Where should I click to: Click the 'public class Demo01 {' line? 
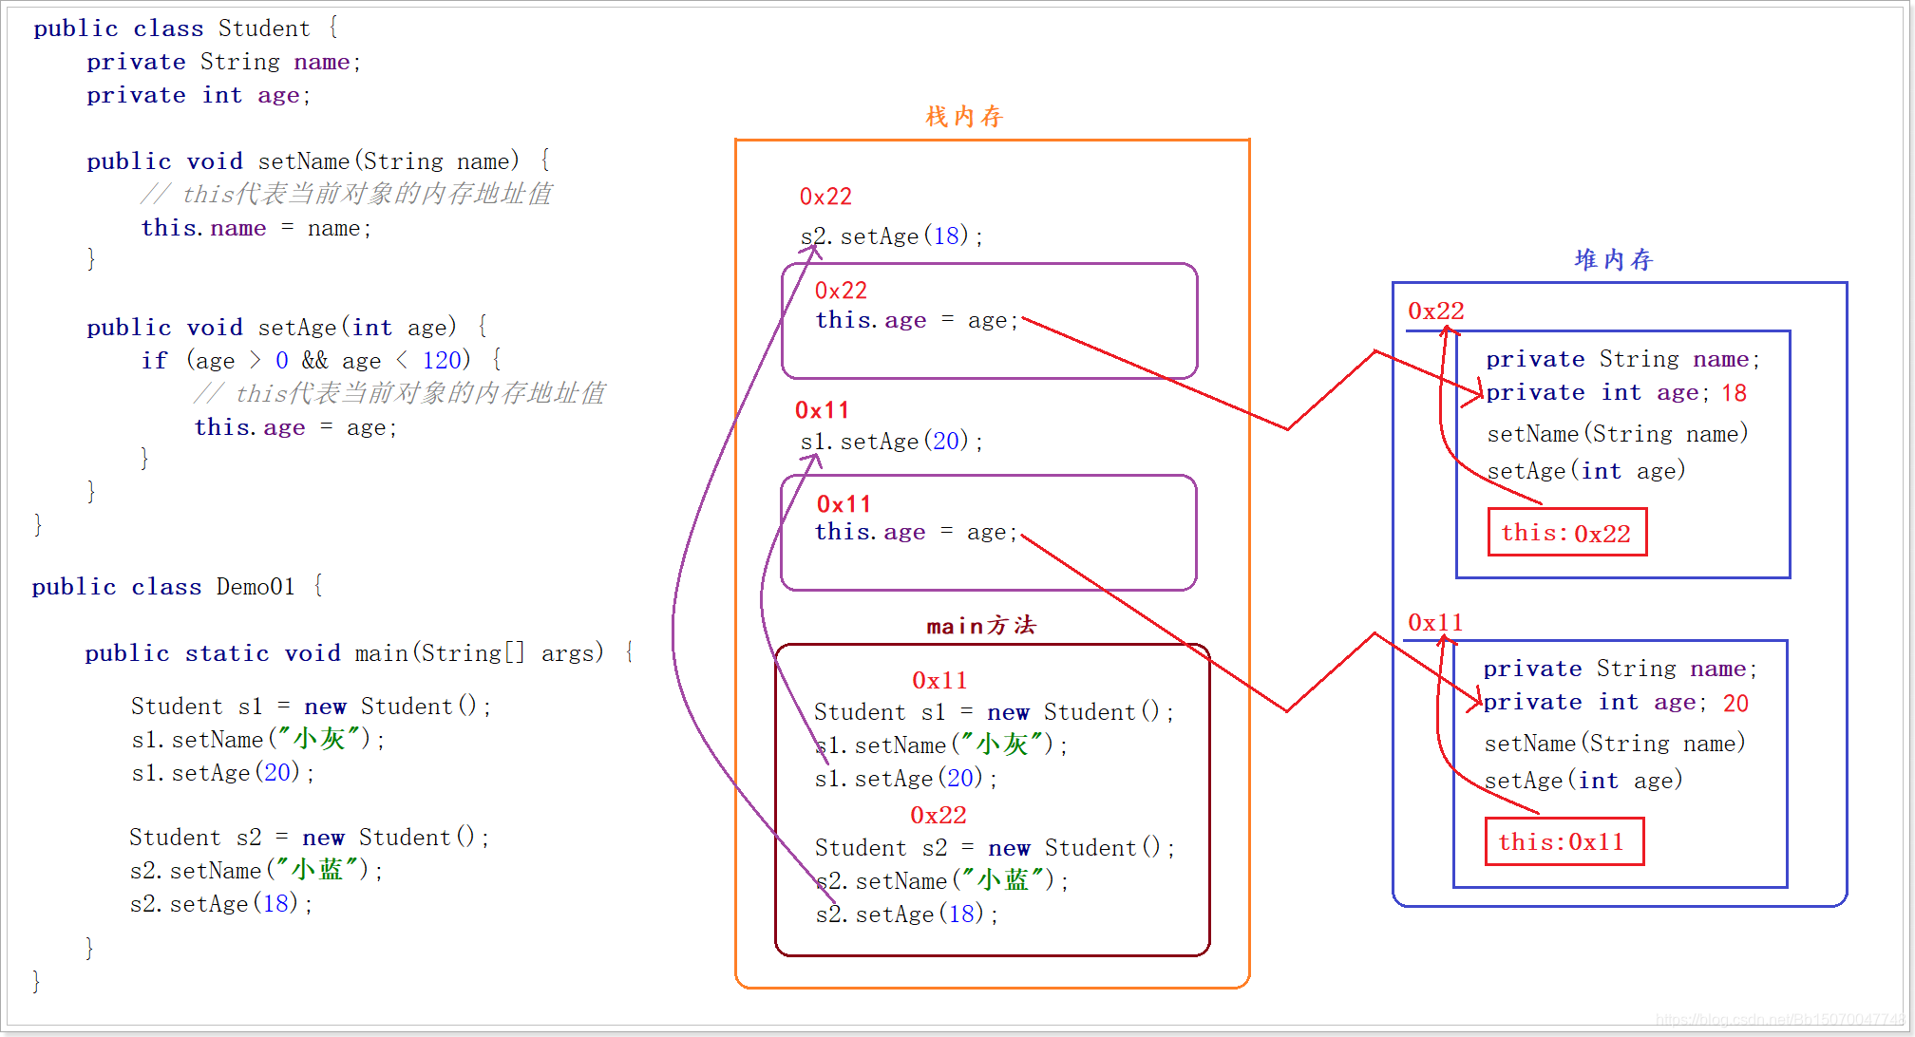178,587
